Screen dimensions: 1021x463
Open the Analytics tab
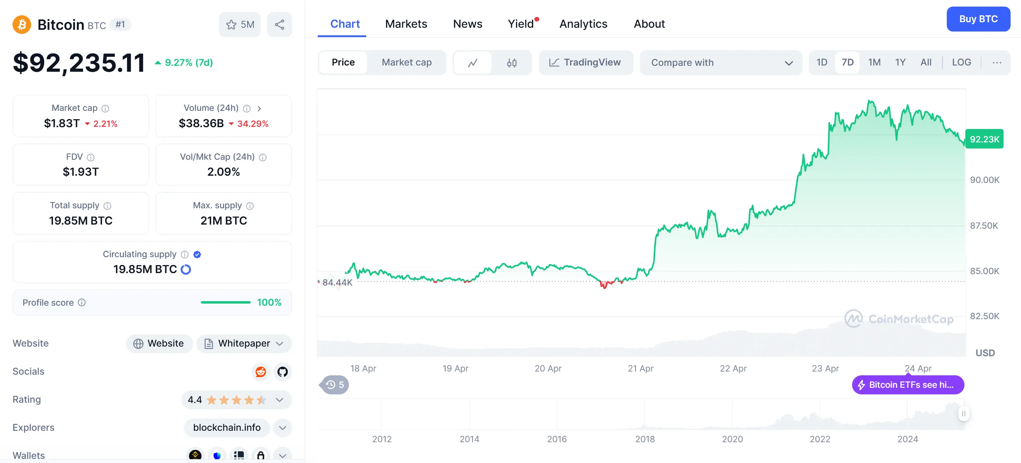coord(583,24)
